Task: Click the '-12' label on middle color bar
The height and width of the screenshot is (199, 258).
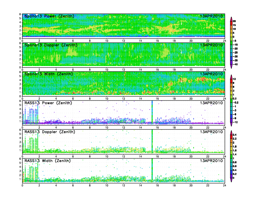Action: click(x=235, y=122)
